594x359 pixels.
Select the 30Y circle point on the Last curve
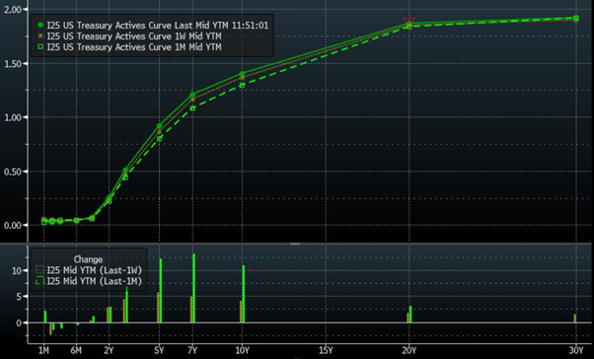point(576,18)
